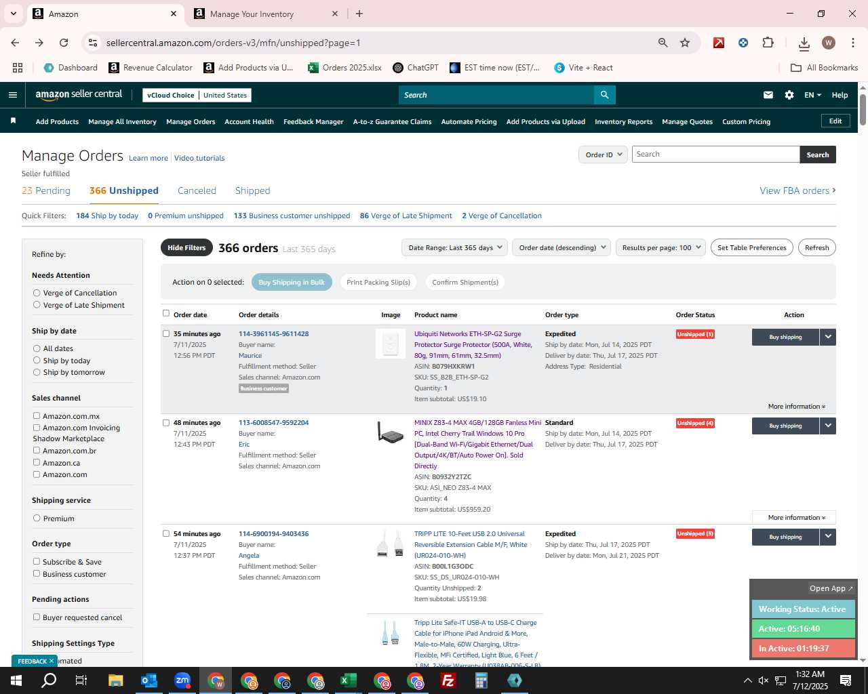This screenshot has width=868, height=694.
Task: Select Verge of Cancellation radio filter
Action: pyautogui.click(x=37, y=293)
